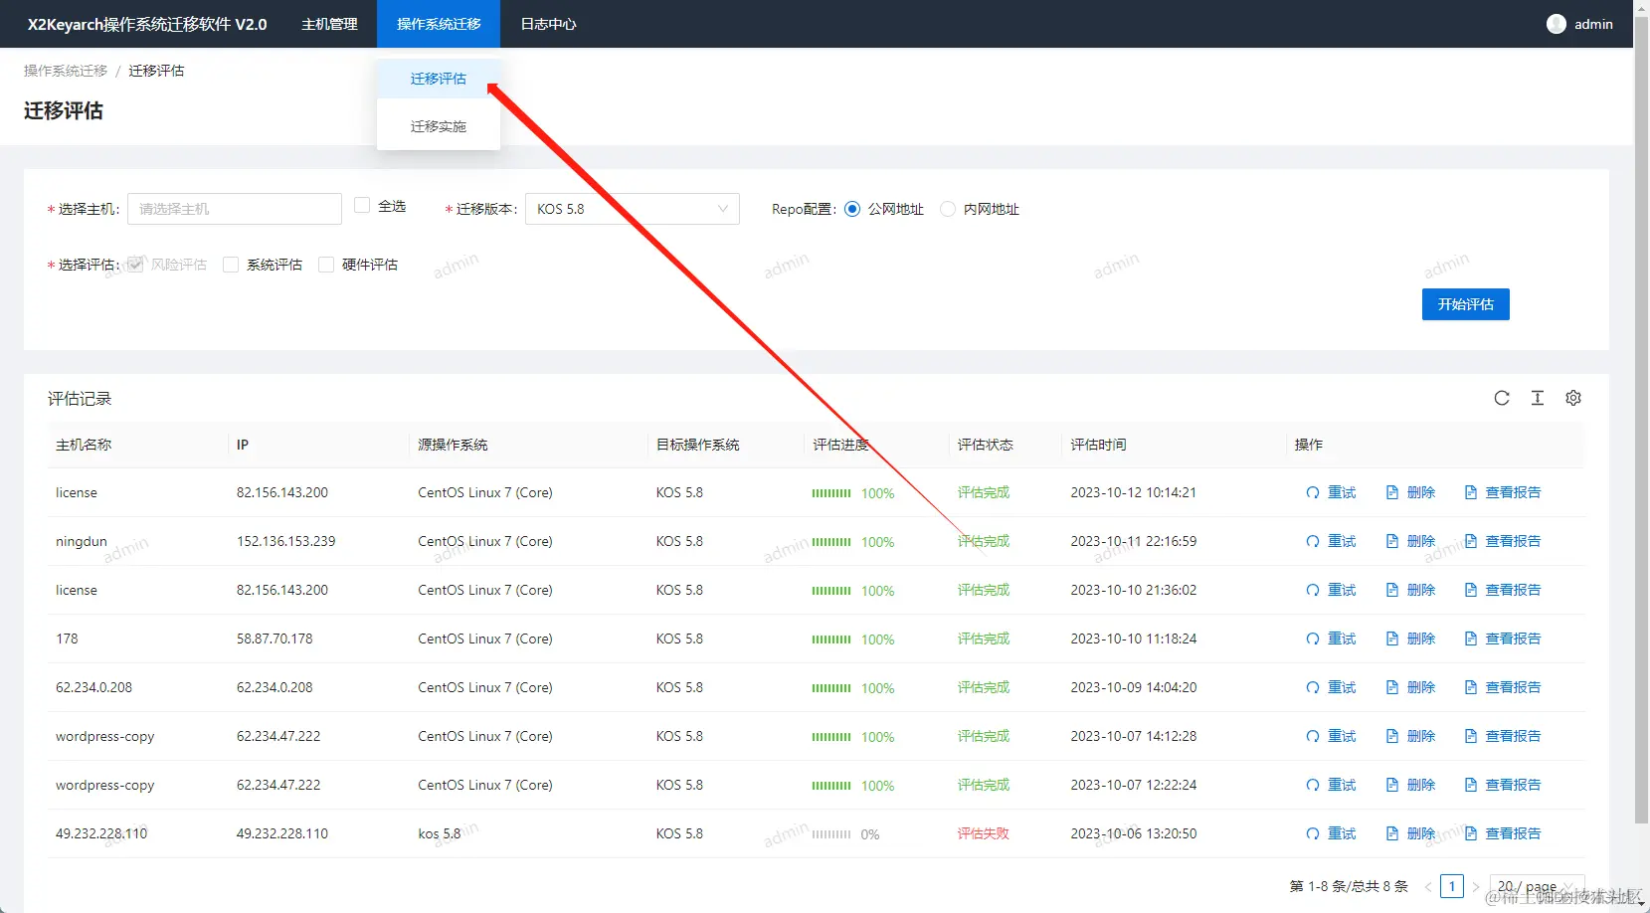This screenshot has height=913, width=1650.
Task: Click 删除 for 2023-10-12 10:14:21 row
Action: (x=1421, y=492)
